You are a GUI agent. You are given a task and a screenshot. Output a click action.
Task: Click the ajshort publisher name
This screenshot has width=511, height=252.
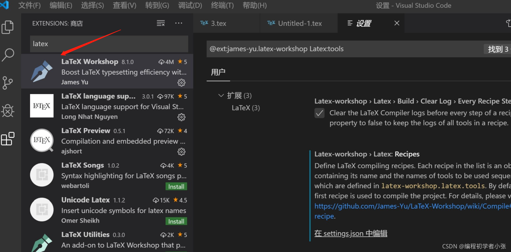pos(71,151)
